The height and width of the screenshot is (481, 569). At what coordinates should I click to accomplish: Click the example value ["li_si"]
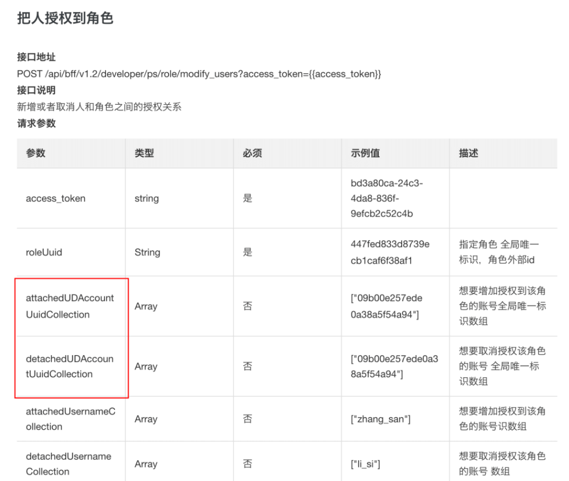point(365,464)
